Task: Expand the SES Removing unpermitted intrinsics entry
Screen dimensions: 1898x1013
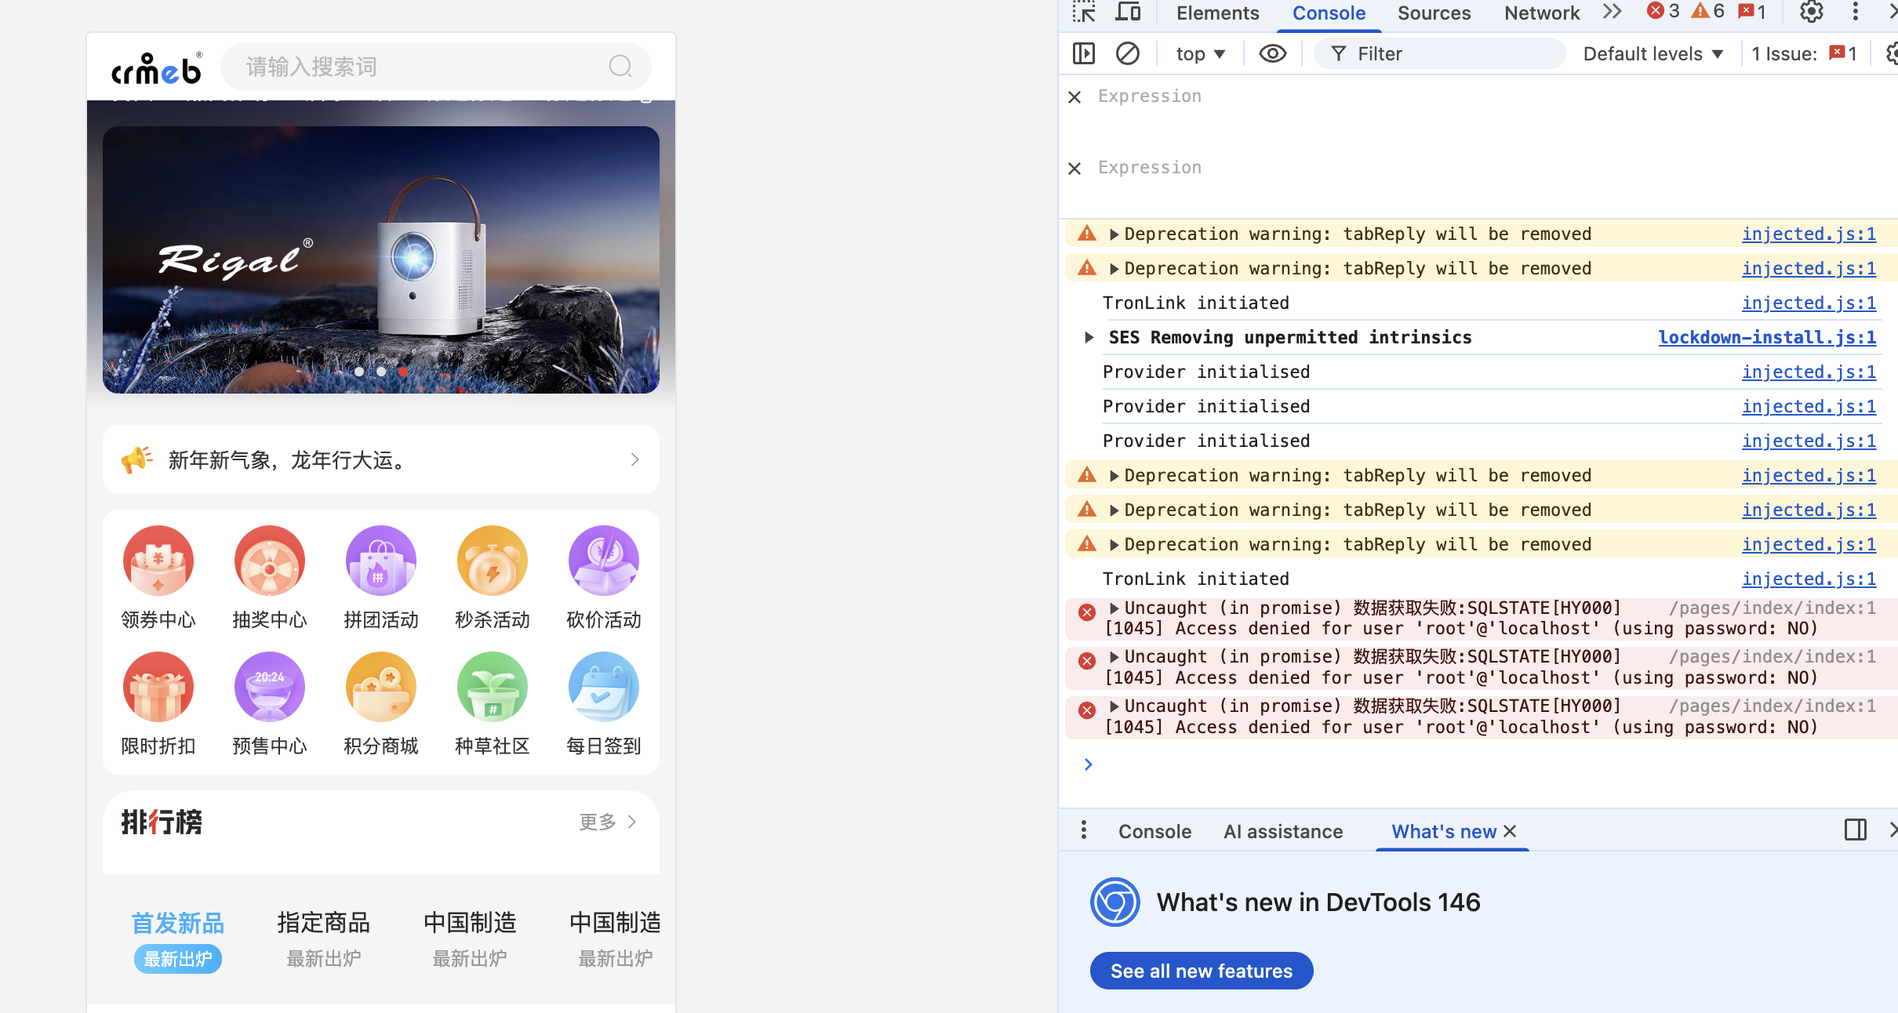Action: click(x=1089, y=337)
